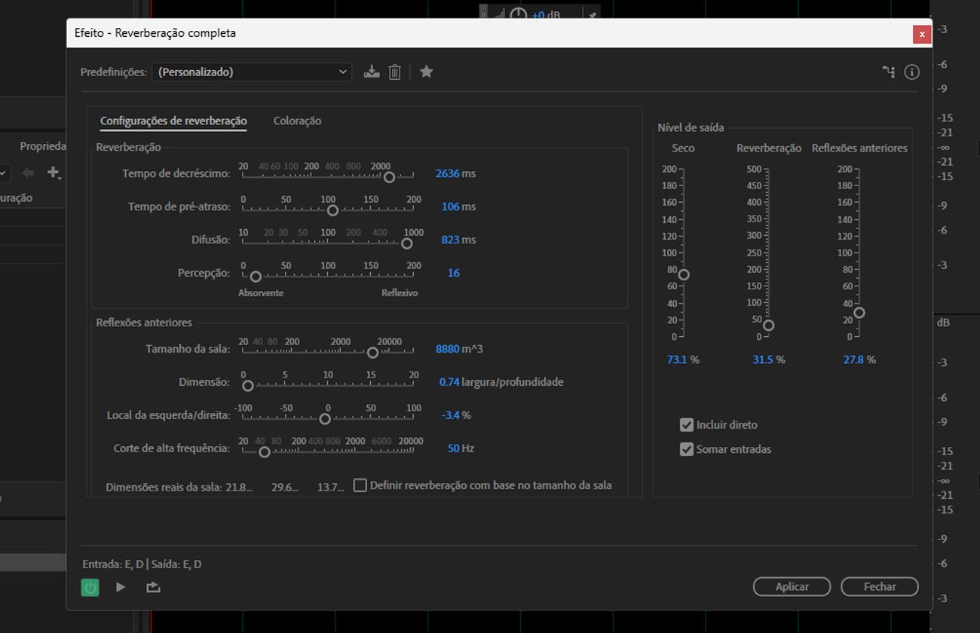Switch to the Coloração tab
The image size is (980, 633).
pos(298,121)
